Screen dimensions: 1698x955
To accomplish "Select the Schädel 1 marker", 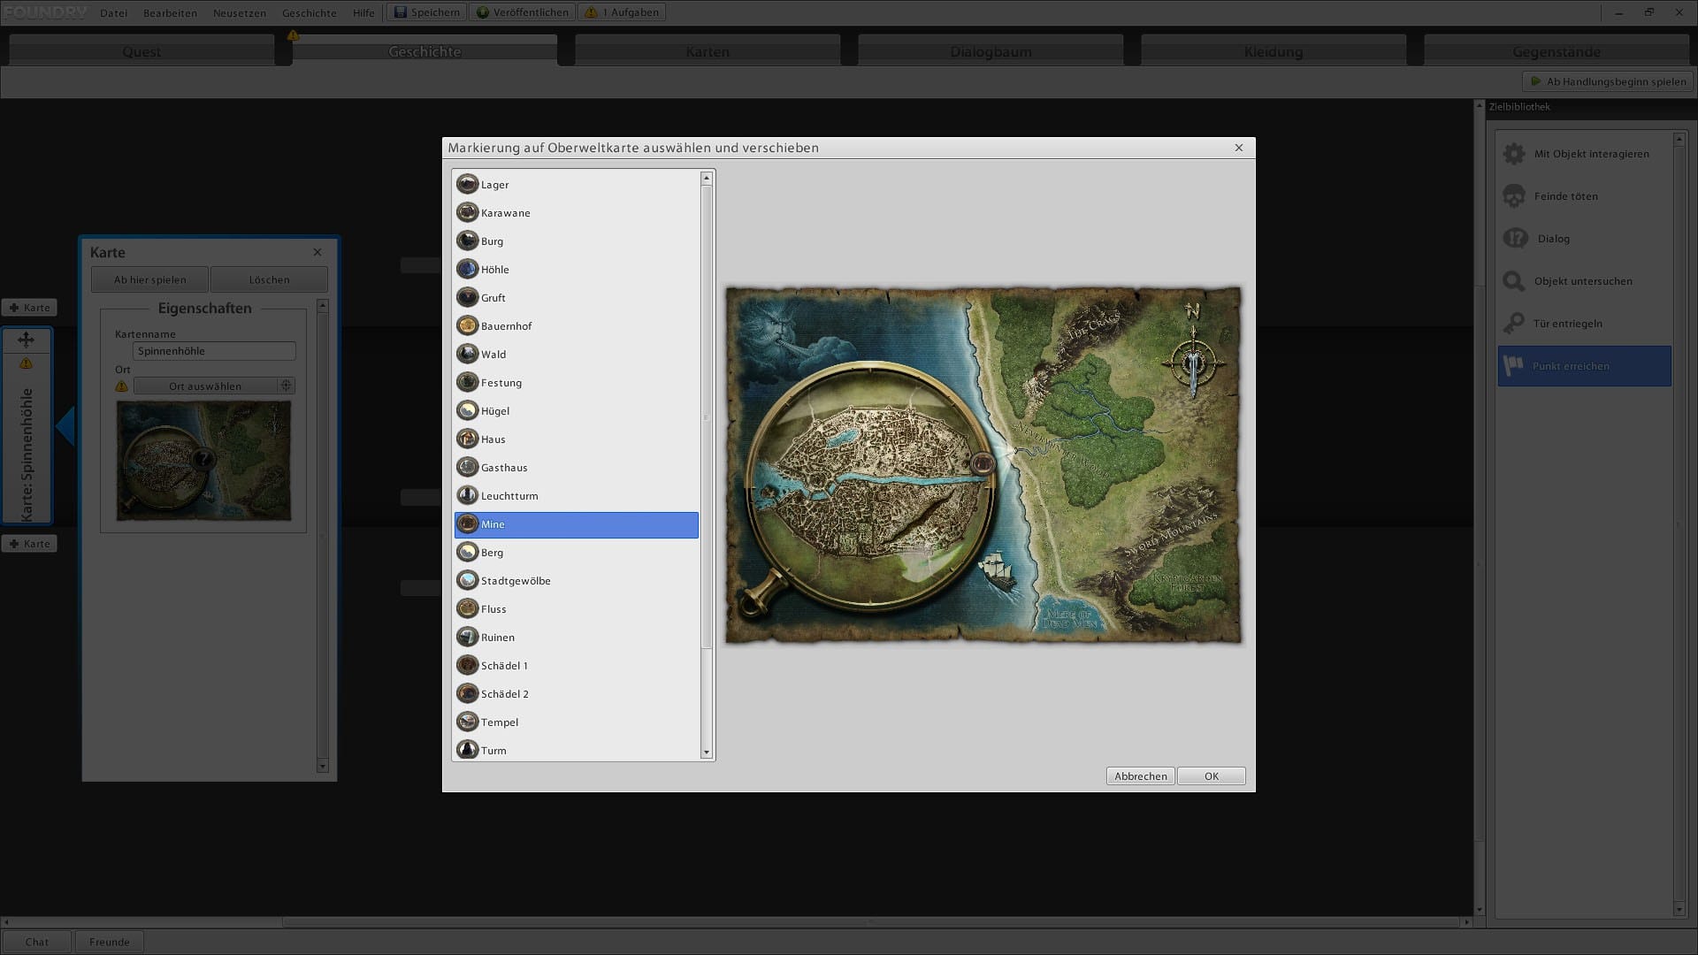I will tap(504, 666).
